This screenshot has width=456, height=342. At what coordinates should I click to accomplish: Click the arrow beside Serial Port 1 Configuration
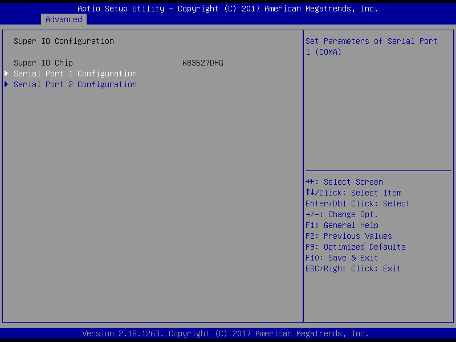pyautogui.click(x=6, y=74)
